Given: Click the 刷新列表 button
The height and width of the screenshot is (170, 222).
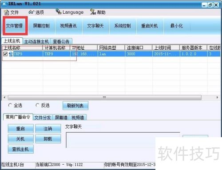Looking at the screenshot, I should click(75, 106).
